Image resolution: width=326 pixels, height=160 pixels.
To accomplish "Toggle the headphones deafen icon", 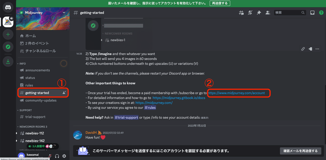I will [57, 156].
